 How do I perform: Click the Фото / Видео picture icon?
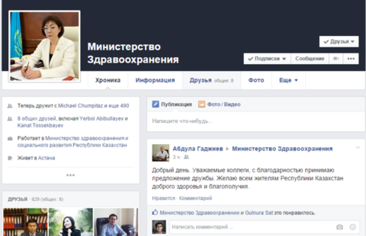coord(201,104)
